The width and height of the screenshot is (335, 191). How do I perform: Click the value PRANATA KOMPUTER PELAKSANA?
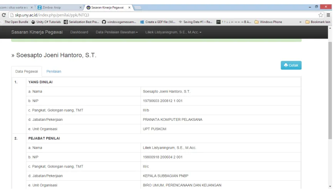point(173,120)
